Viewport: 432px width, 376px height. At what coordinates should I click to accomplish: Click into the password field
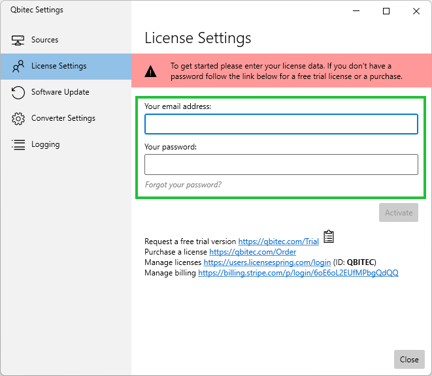tap(281, 164)
